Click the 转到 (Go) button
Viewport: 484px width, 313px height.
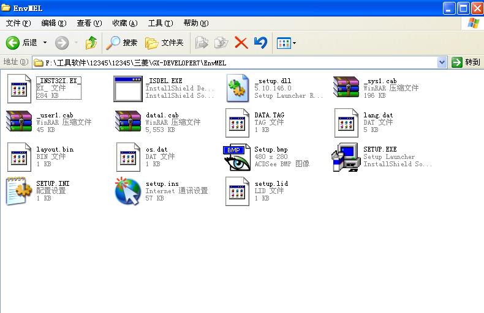point(466,62)
